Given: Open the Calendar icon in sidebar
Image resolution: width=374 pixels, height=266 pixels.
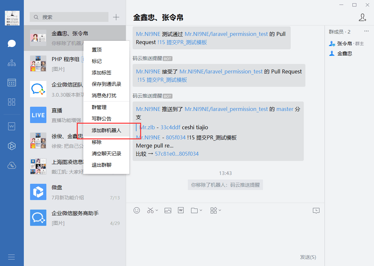Looking at the screenshot, I should tap(12, 82).
